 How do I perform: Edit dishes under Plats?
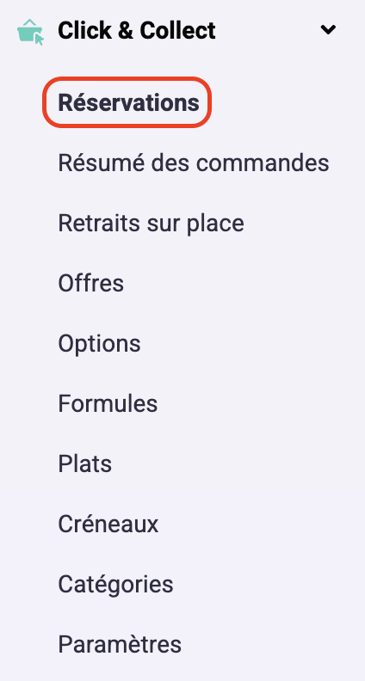click(85, 463)
